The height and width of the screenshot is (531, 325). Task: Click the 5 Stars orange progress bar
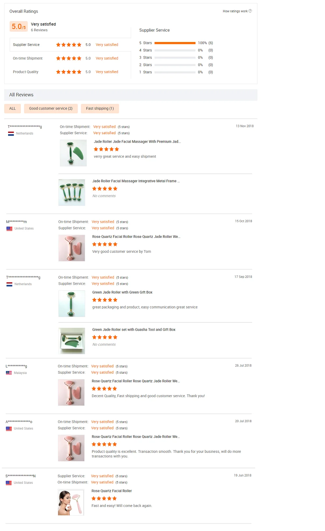[175, 43]
